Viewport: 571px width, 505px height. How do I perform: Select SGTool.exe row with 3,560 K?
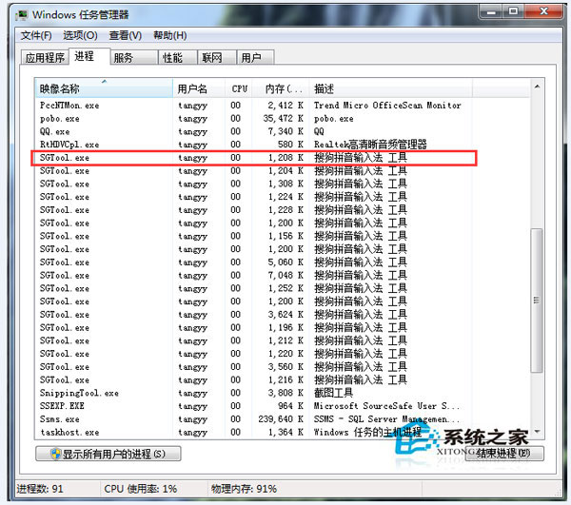[254, 367]
